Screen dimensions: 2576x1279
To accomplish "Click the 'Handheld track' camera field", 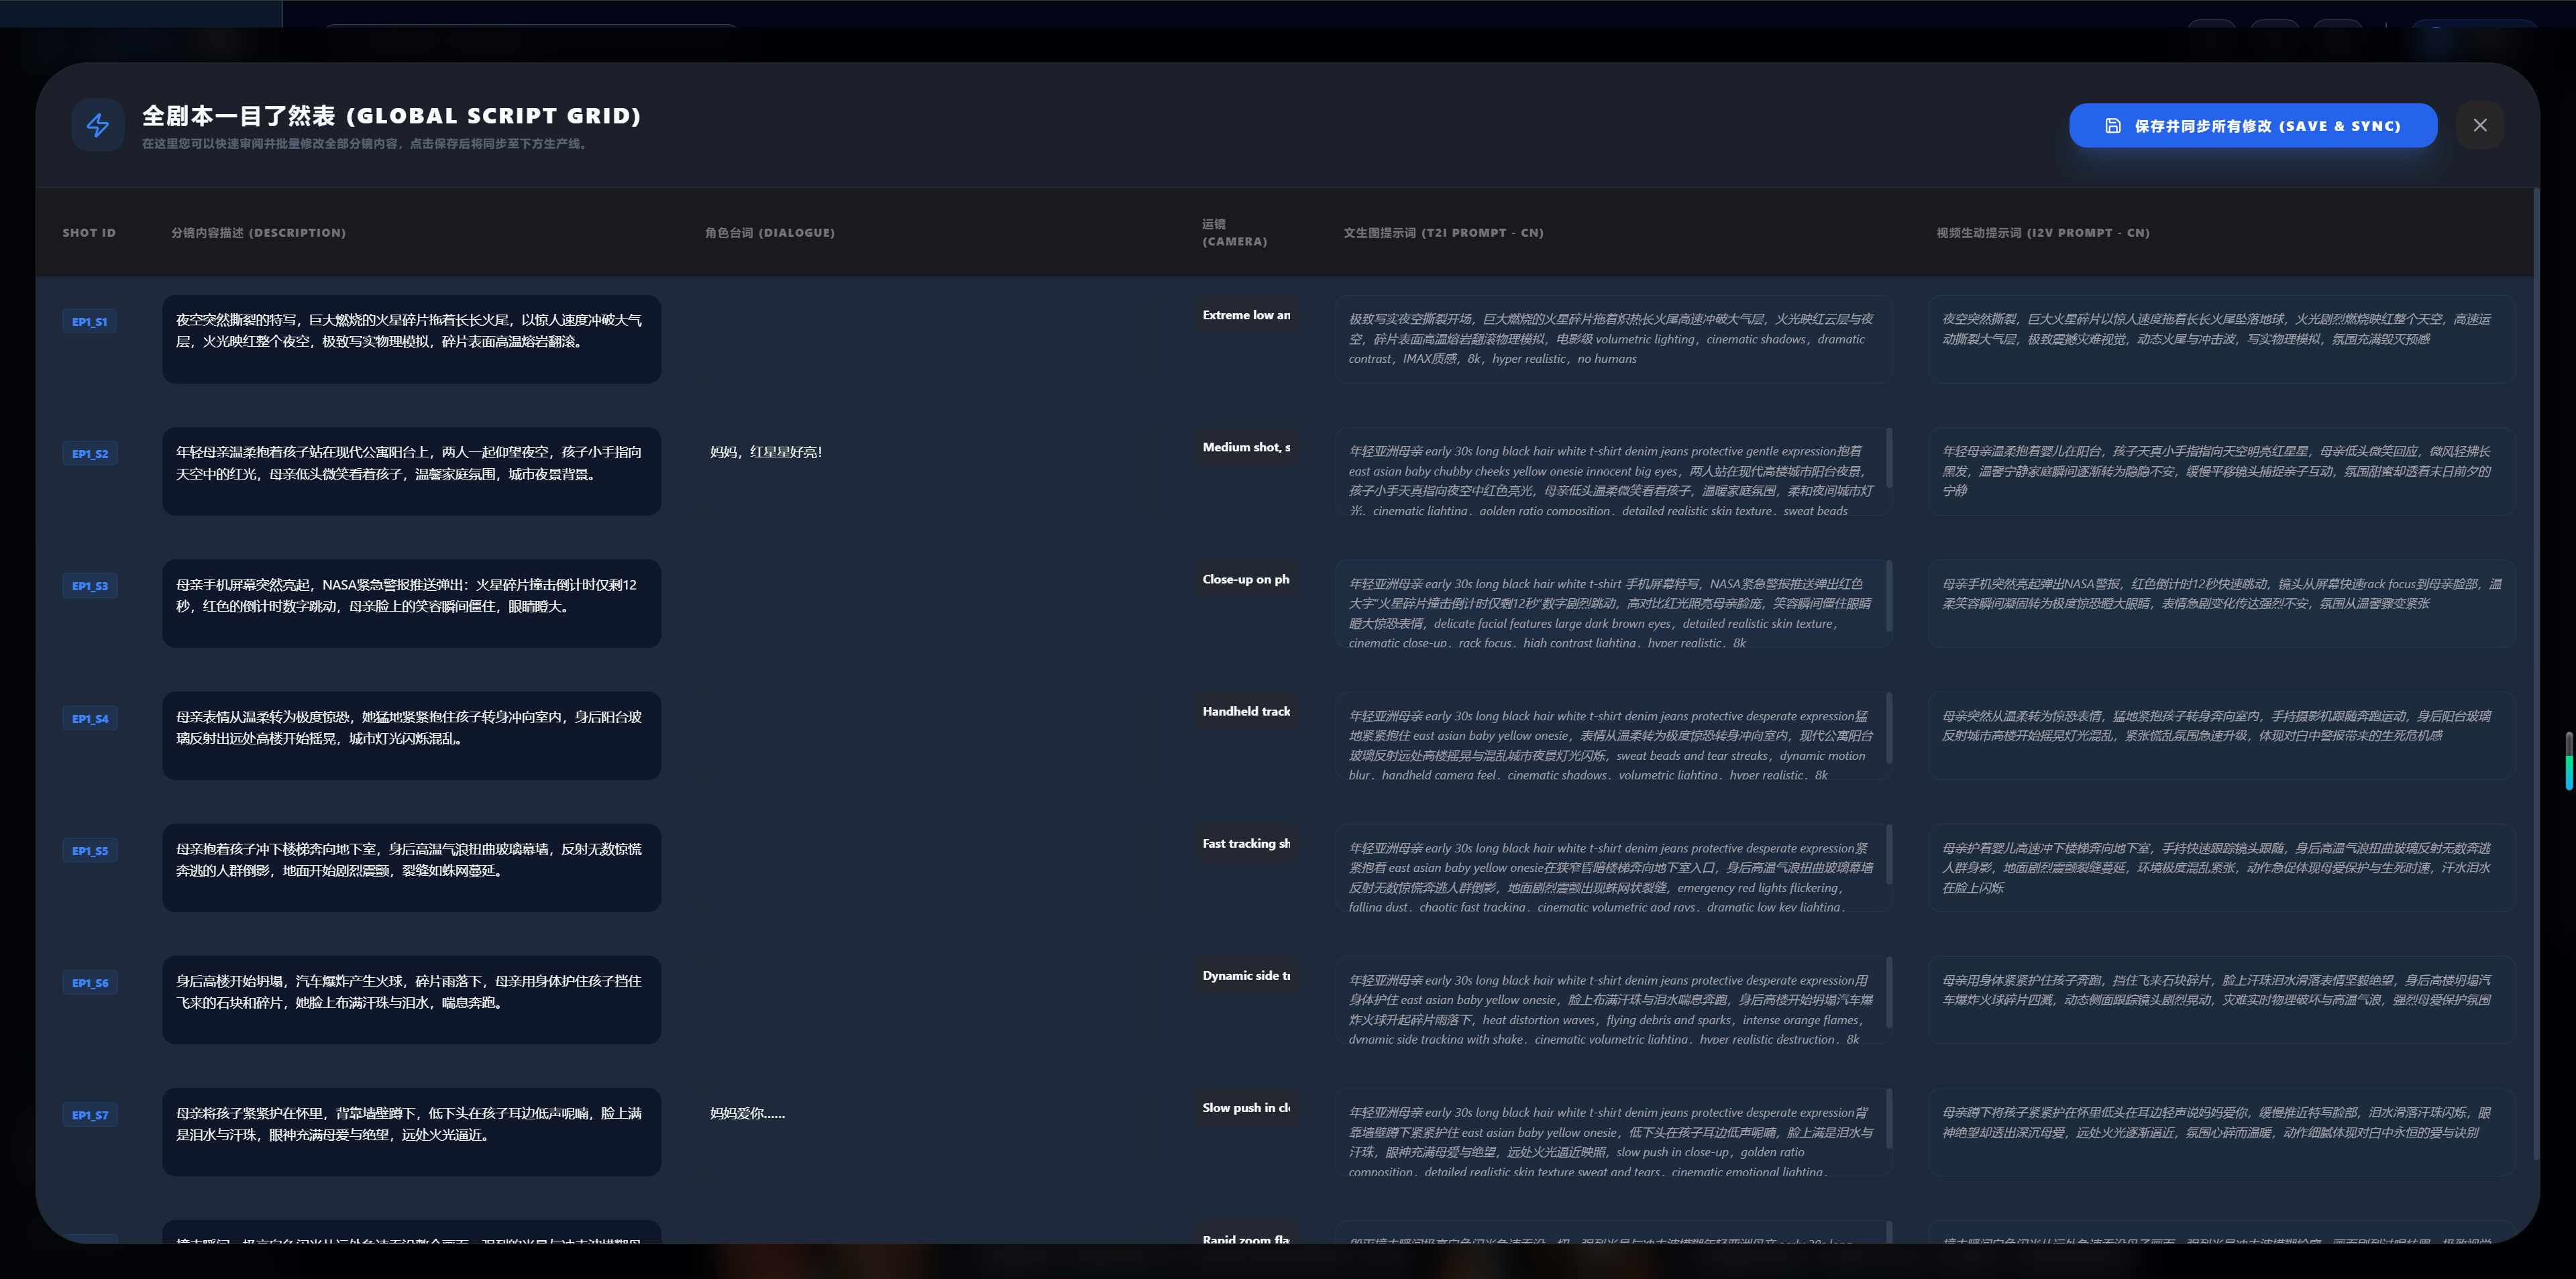I will pos(1246,712).
